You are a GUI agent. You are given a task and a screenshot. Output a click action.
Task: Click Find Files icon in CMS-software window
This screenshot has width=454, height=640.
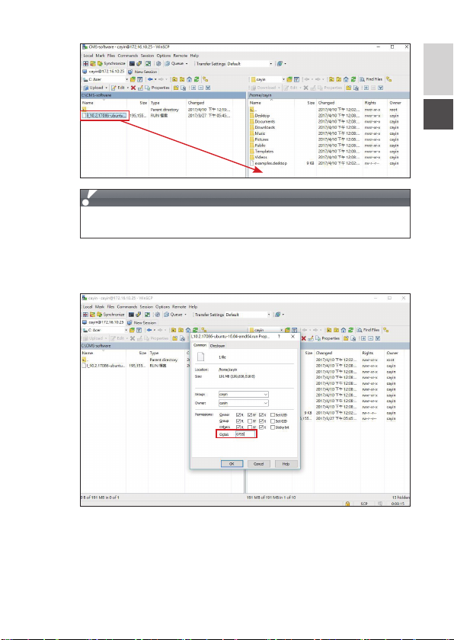363,79
